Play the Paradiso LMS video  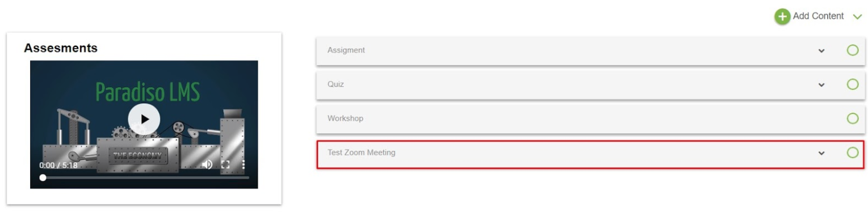coord(144,119)
